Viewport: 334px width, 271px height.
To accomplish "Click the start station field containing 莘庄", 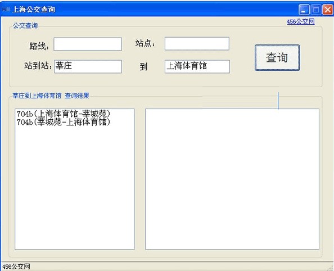I will (x=88, y=66).
